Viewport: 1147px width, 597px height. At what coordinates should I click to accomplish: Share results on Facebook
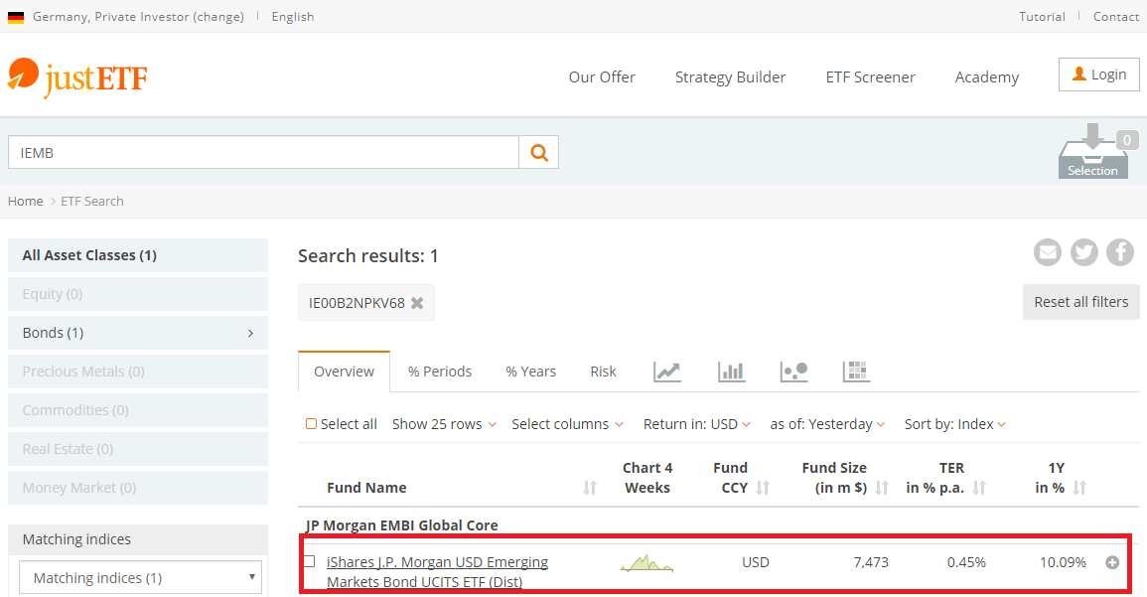1120,252
